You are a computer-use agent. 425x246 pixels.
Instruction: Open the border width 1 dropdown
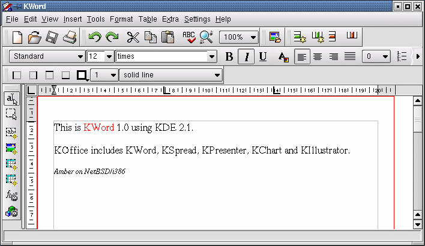(104, 75)
